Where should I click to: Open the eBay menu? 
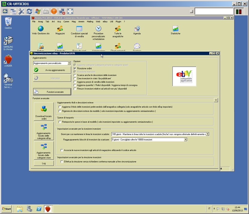point(105,22)
